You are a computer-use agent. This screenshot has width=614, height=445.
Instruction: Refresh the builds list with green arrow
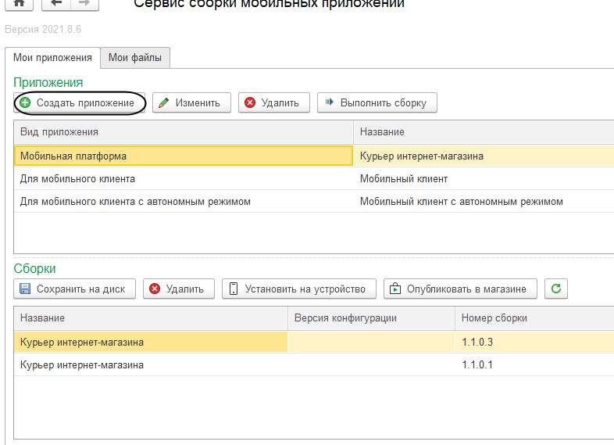(x=556, y=289)
